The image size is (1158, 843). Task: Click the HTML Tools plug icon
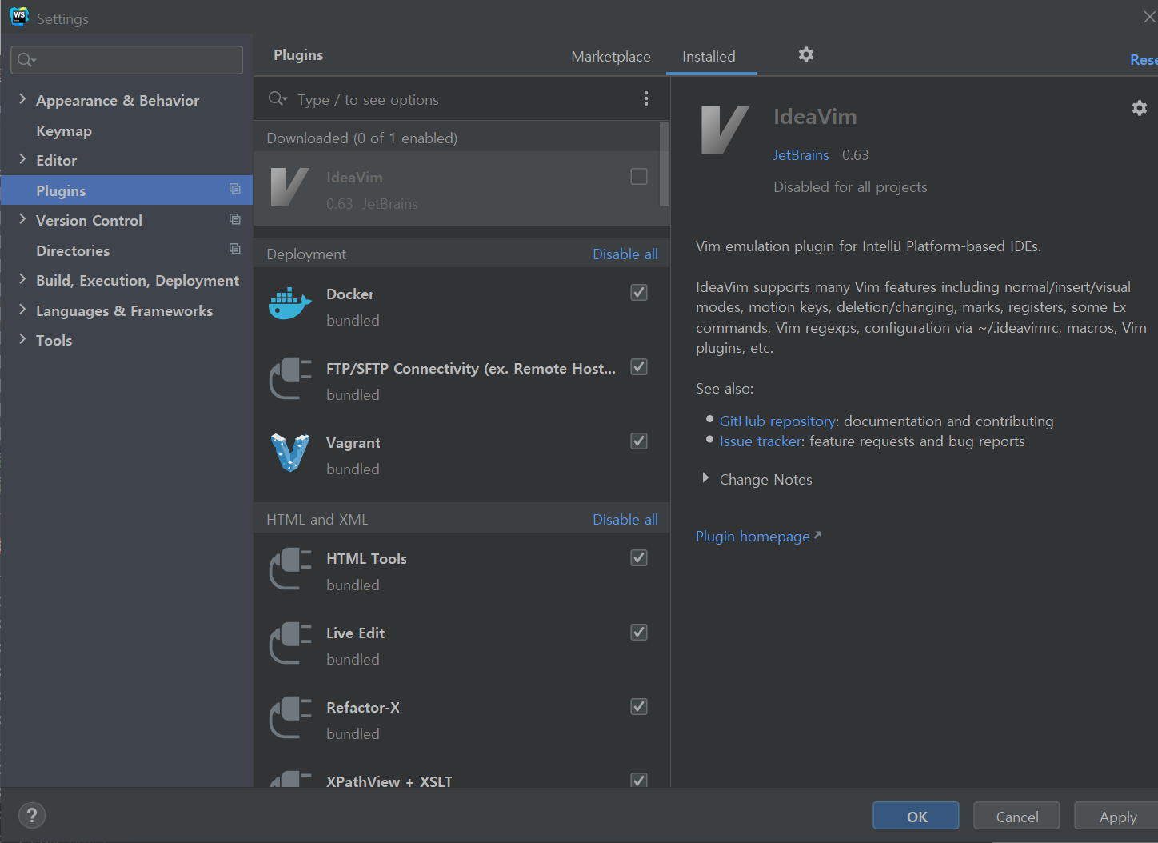pyautogui.click(x=289, y=569)
